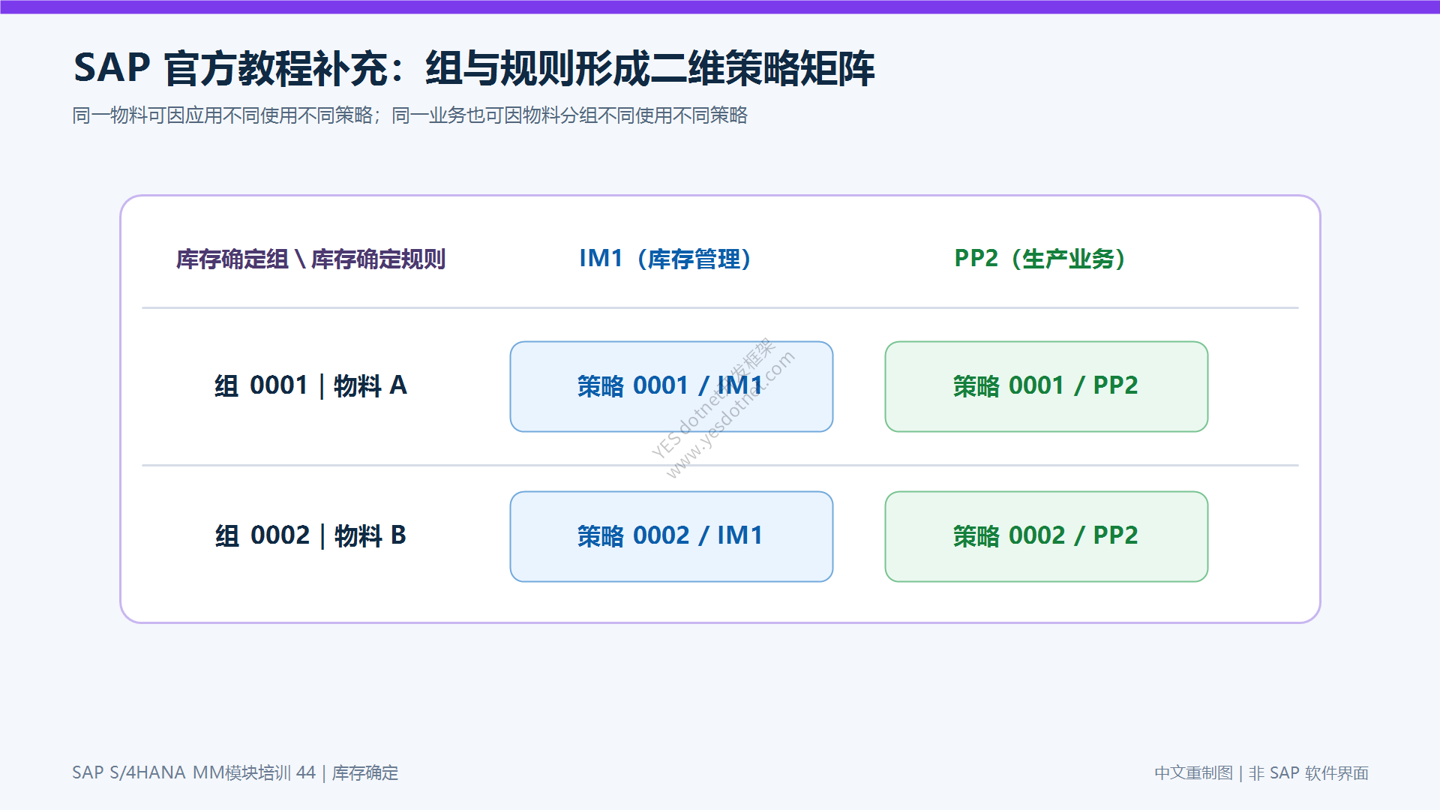The image size is (1440, 810).
Task: Click footer note 中文重制图 | 非 SAP 软件界面
Action: pos(1261,772)
